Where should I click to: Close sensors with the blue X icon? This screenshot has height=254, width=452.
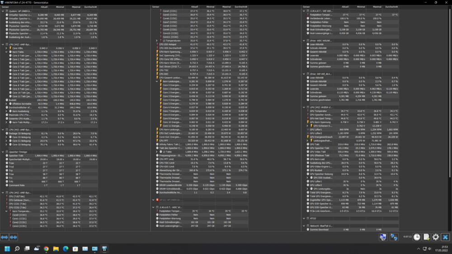445,237
